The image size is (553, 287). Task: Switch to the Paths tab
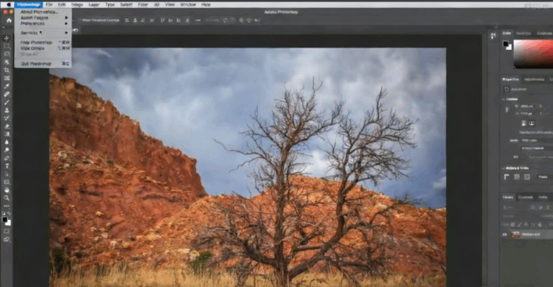tap(543, 197)
